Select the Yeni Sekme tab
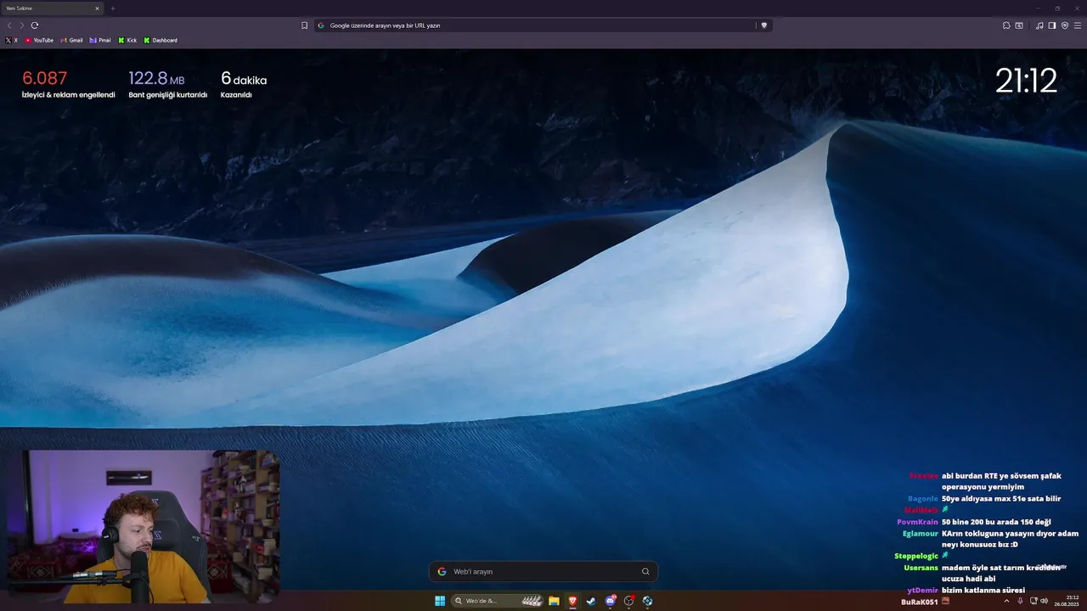This screenshot has height=611, width=1087. 52,8
